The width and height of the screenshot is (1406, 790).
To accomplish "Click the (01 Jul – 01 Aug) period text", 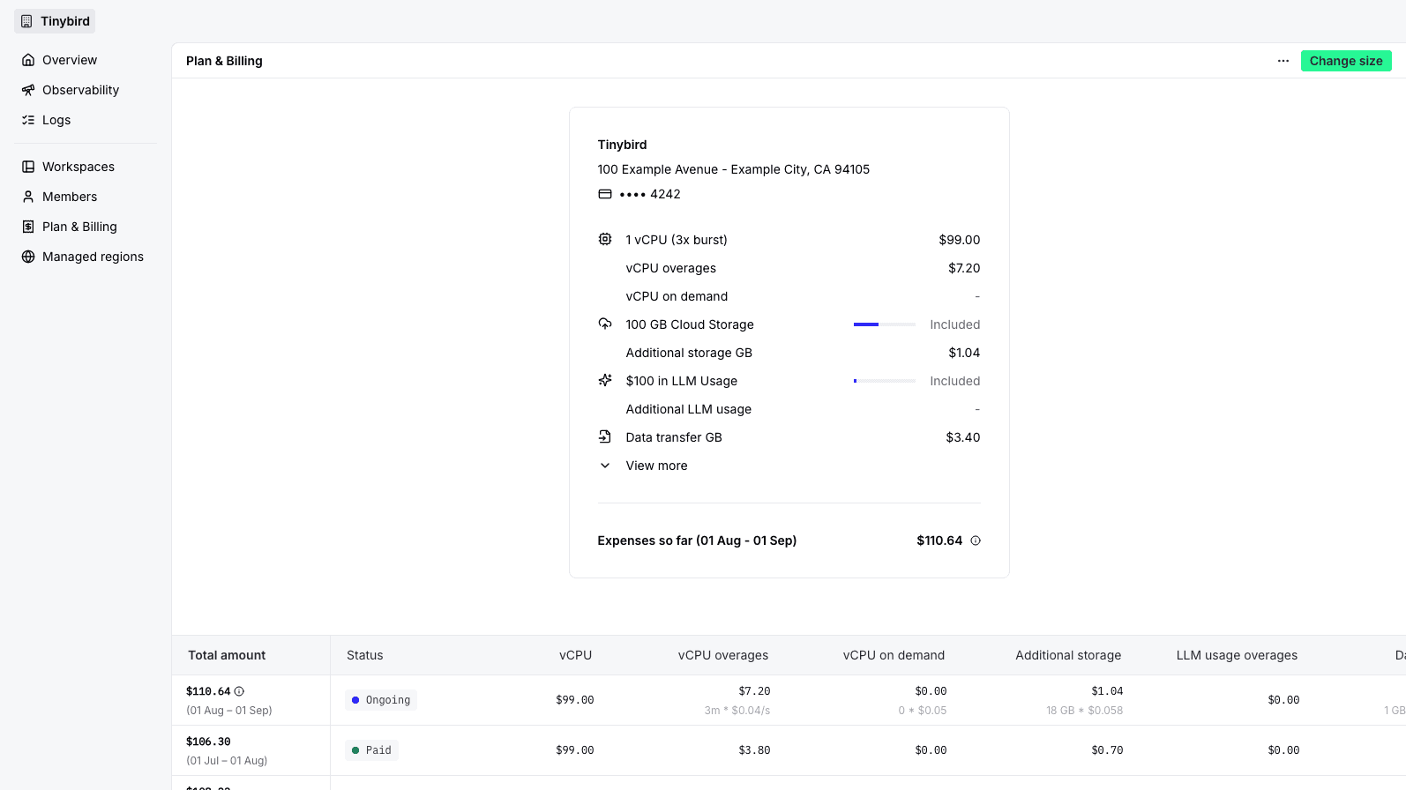I will click(227, 760).
